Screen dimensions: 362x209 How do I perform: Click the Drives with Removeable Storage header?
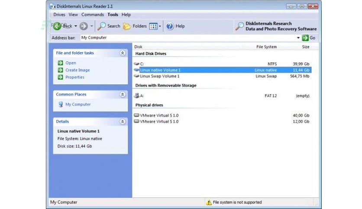pyautogui.click(x=166, y=85)
